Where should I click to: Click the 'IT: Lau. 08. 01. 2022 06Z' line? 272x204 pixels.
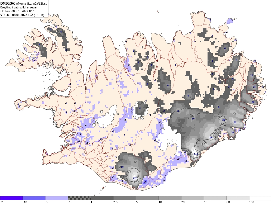coord(17,11)
